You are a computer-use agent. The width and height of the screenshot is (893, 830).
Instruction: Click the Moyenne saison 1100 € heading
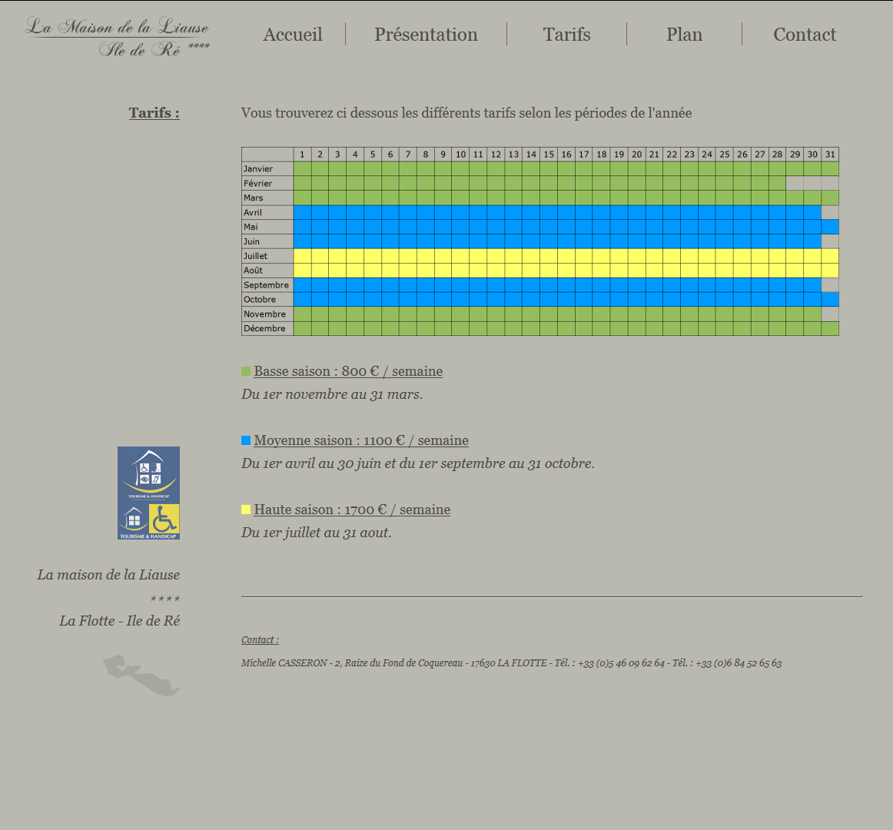[x=361, y=440]
